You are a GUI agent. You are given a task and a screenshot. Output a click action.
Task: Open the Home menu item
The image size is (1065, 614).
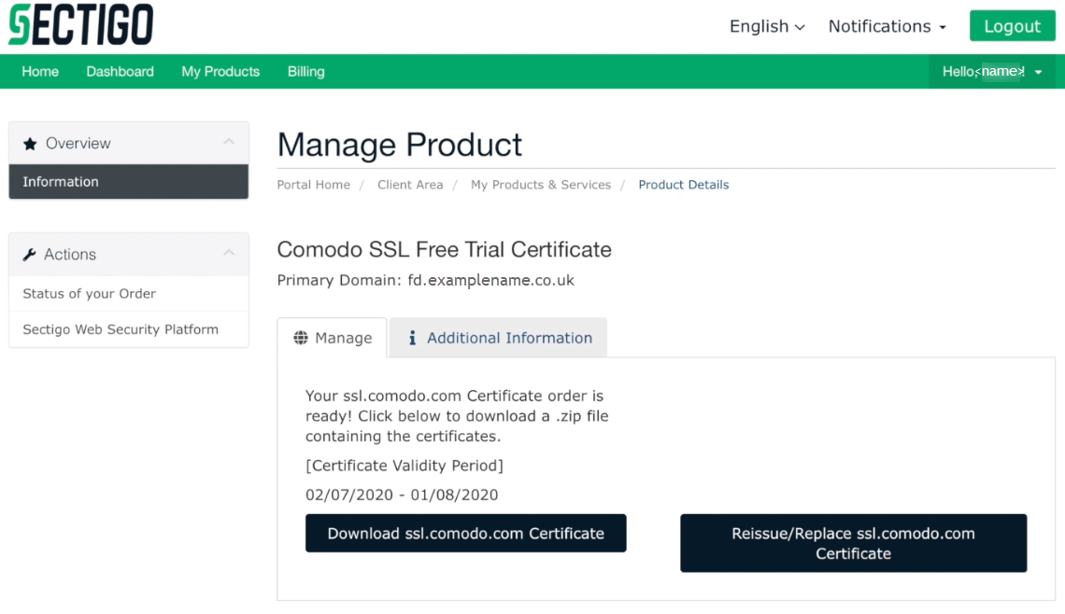[40, 72]
